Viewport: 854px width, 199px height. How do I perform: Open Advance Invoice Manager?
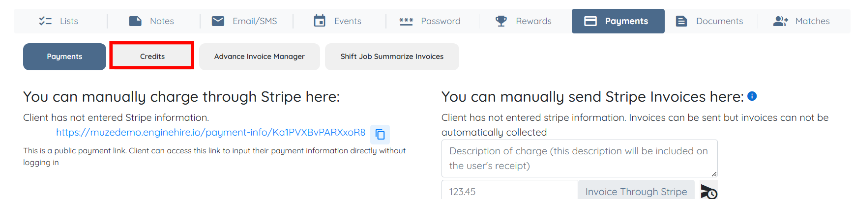259,57
